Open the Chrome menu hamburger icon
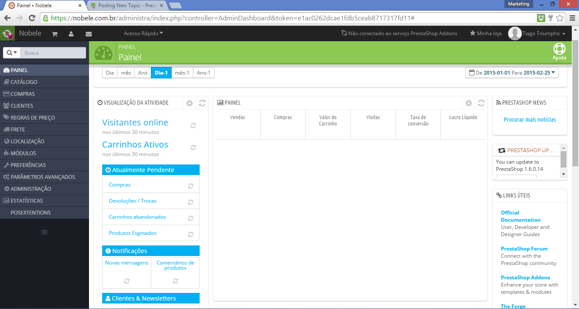Viewport: 579px width, 309px height. [571, 18]
